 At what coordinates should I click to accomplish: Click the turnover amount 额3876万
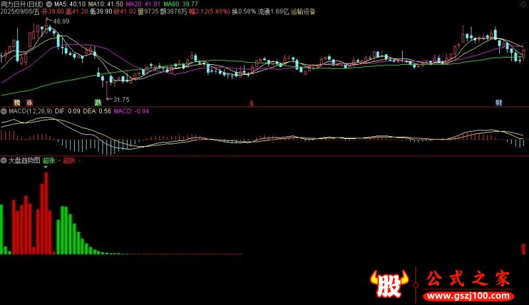[x=173, y=12]
